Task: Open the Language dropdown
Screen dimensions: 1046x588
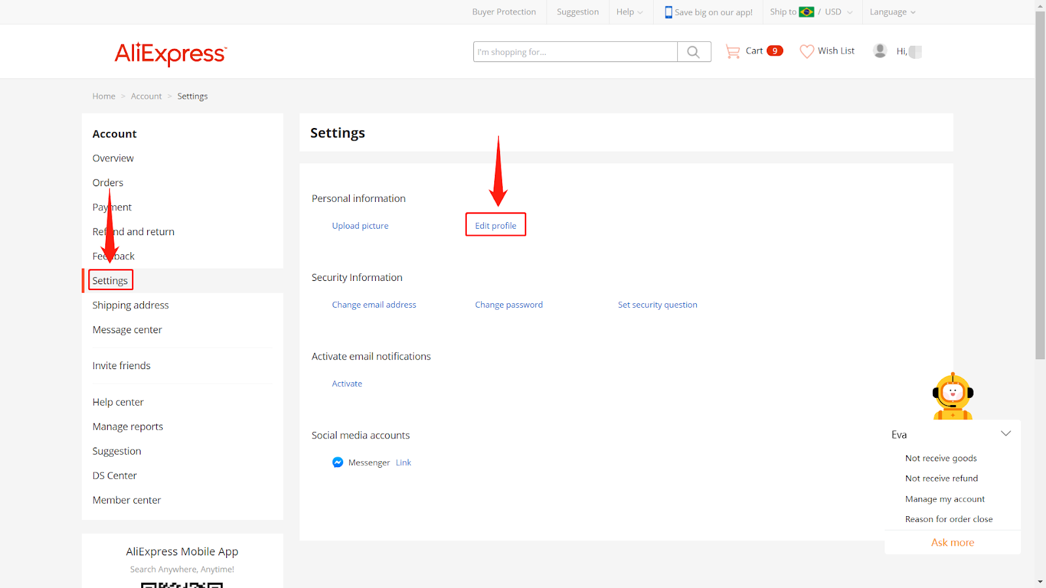Action: pyautogui.click(x=892, y=12)
